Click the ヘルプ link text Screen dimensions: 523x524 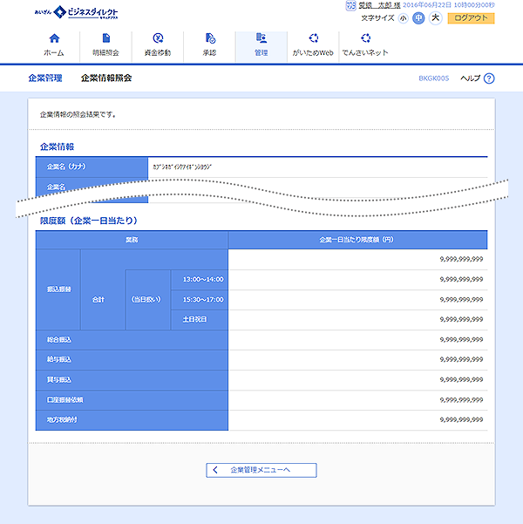click(x=470, y=78)
